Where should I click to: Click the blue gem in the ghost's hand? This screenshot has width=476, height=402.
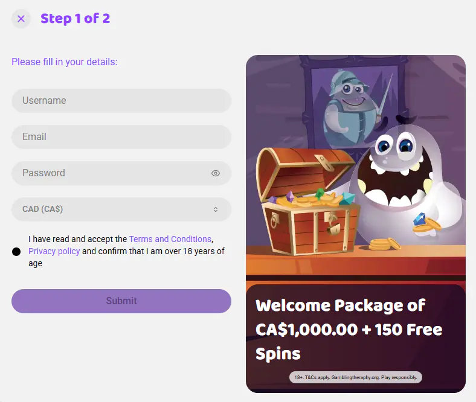tap(420, 219)
